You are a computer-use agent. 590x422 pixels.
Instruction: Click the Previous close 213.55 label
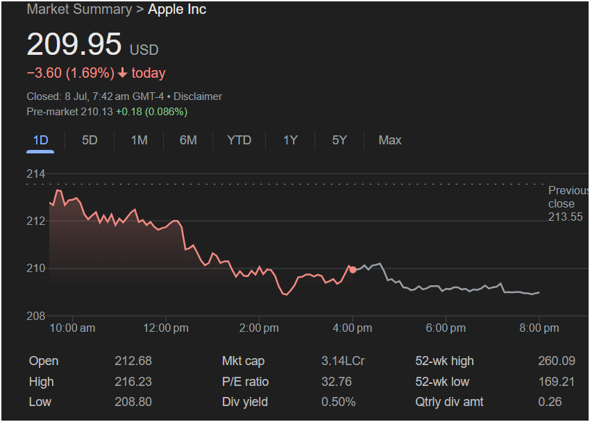pyautogui.click(x=565, y=204)
